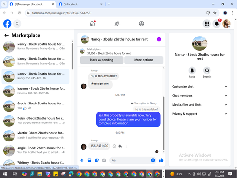Viewport: 237px width, 178px height.
Task: Click the conversation list scrollbar
Action: click(x=73, y=56)
